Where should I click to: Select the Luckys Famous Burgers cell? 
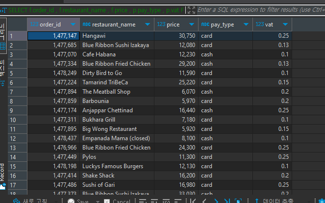point(117,166)
